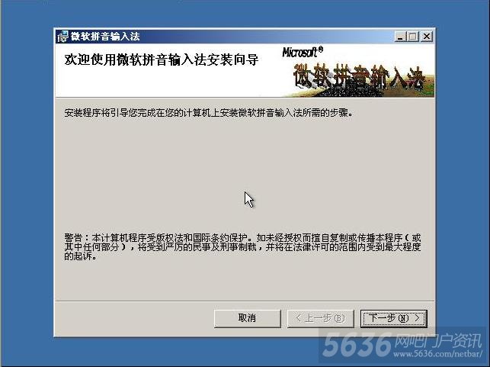Click the greyed-out 上一步(B) button

coord(320,318)
